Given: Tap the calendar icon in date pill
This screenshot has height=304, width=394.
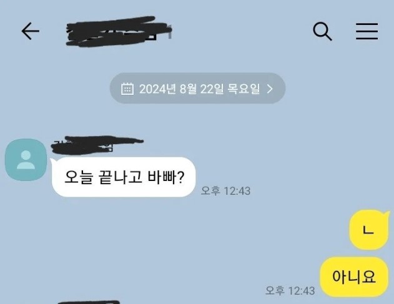Looking at the screenshot, I should pyautogui.click(x=127, y=89).
